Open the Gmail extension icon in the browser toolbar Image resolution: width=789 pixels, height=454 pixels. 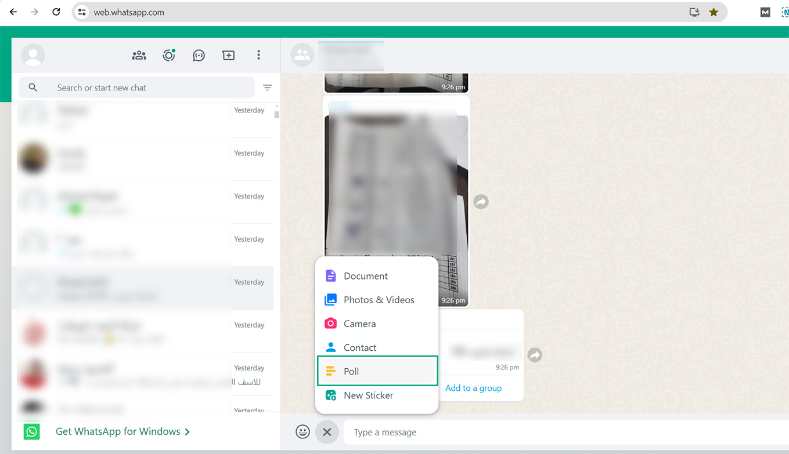[765, 11]
